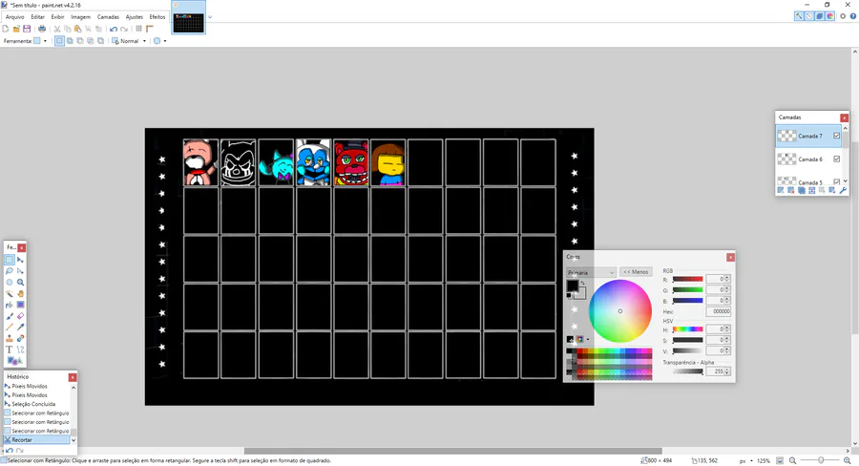Select the Move Selection tool
The height and width of the screenshot is (466, 859).
click(x=20, y=271)
